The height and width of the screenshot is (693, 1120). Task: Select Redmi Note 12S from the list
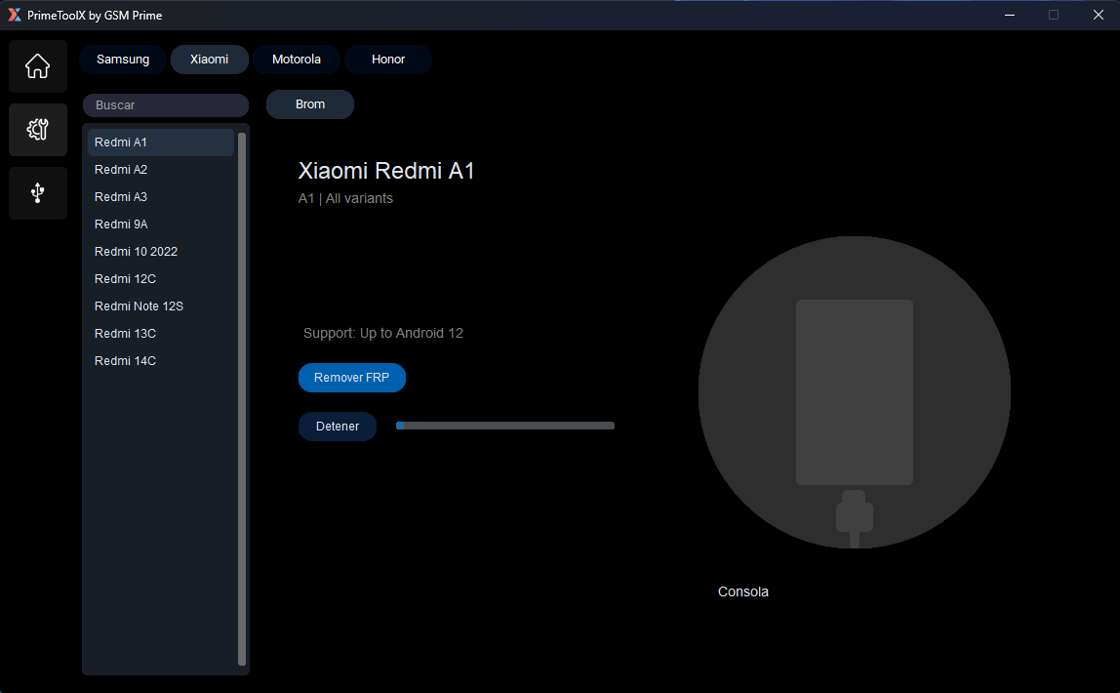pyautogui.click(x=159, y=306)
